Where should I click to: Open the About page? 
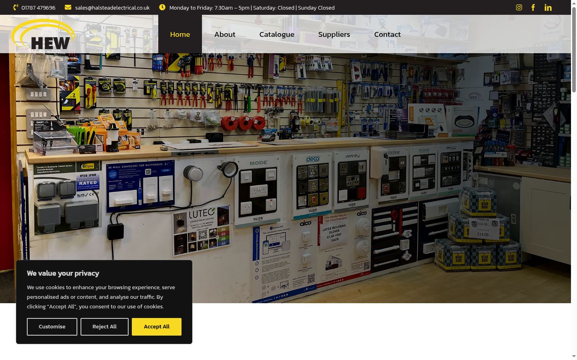(225, 34)
